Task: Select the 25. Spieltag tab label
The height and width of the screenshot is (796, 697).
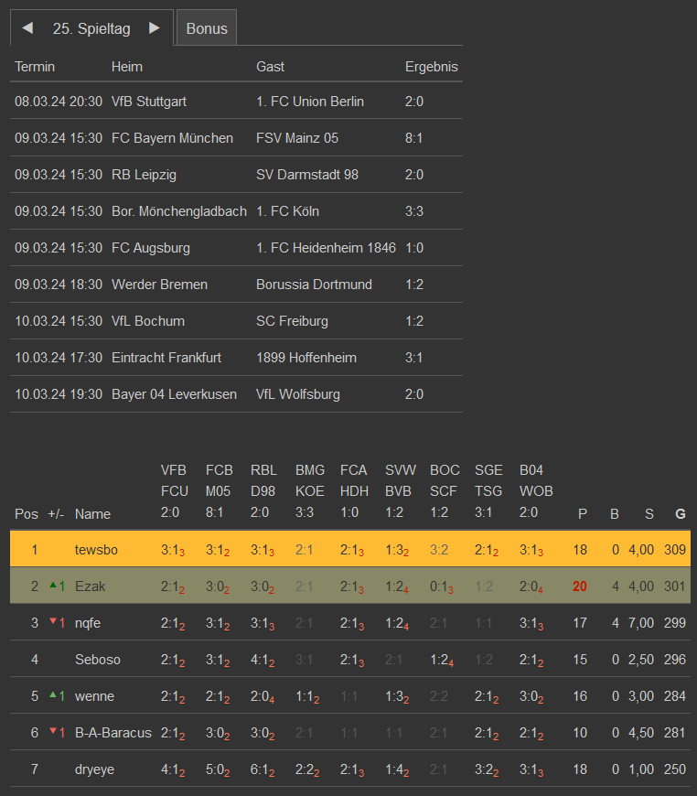Action: click(x=91, y=28)
